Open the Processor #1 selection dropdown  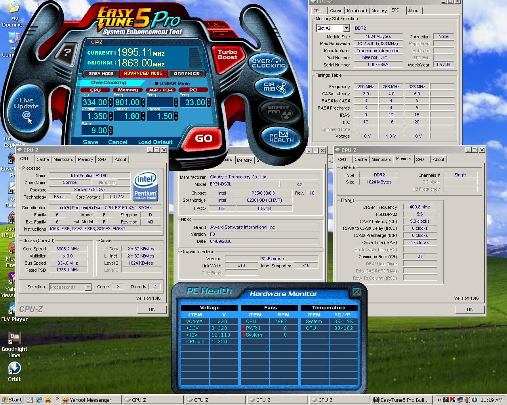tap(88, 287)
